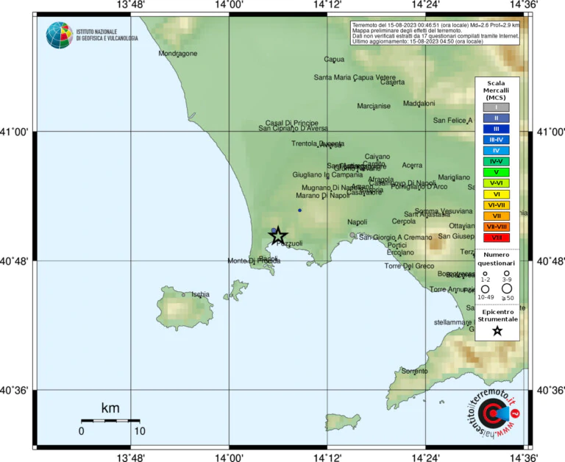The width and height of the screenshot is (565, 462).
Task: Click the Caivano label
Action: tap(377, 157)
